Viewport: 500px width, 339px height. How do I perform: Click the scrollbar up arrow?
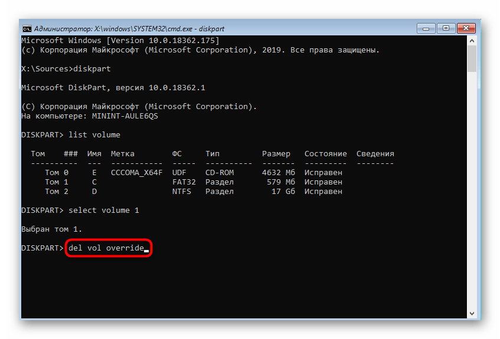pos(471,41)
